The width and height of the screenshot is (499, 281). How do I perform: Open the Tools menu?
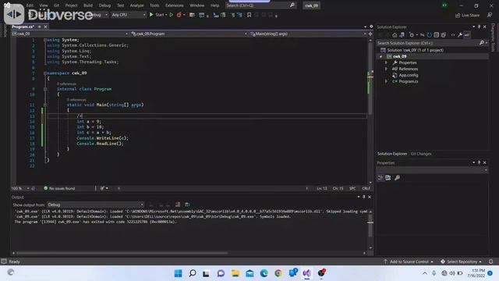(154, 5)
